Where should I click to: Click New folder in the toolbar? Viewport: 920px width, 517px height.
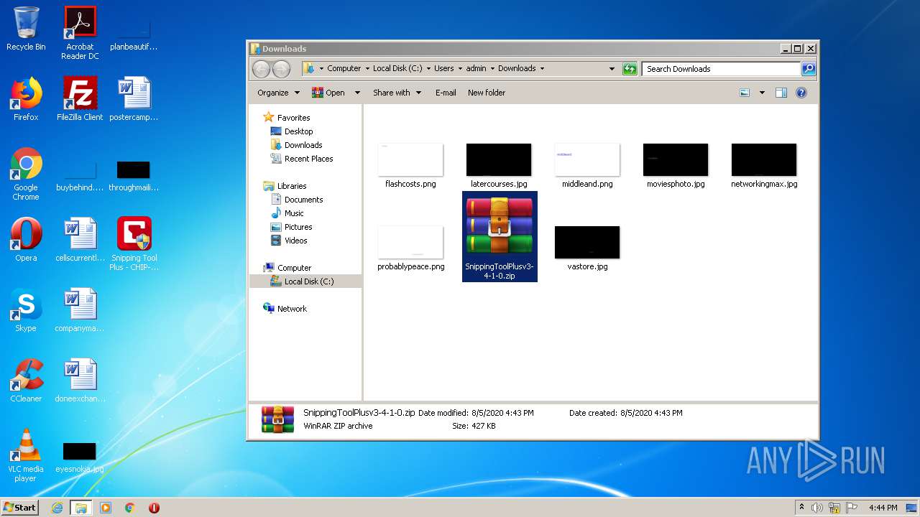click(x=487, y=93)
